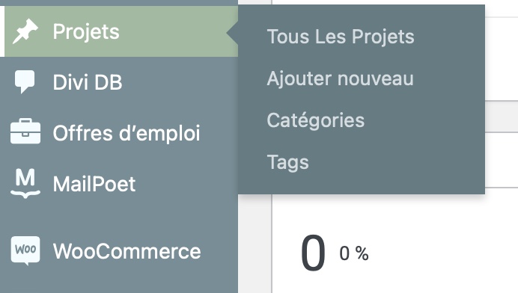Open Tags from Projets submenu
Image resolution: width=518 pixels, height=293 pixels.
pyautogui.click(x=287, y=162)
